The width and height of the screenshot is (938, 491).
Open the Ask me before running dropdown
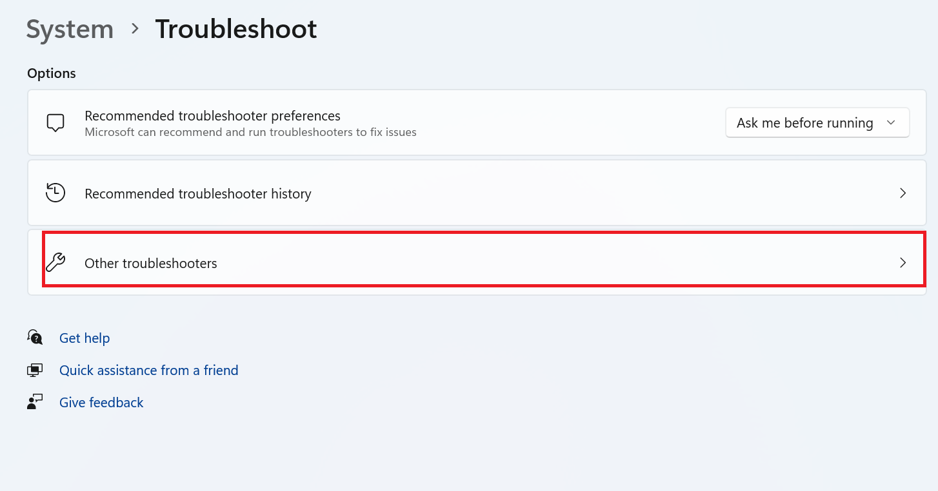pos(817,122)
